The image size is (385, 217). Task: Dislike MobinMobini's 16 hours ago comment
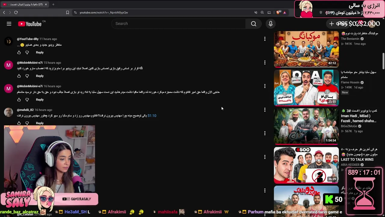pos(27,99)
